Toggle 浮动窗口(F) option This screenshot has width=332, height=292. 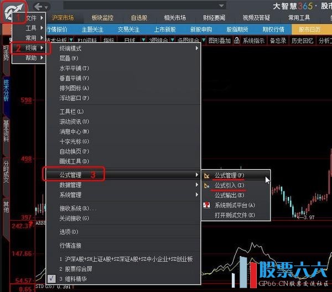pos(74,98)
